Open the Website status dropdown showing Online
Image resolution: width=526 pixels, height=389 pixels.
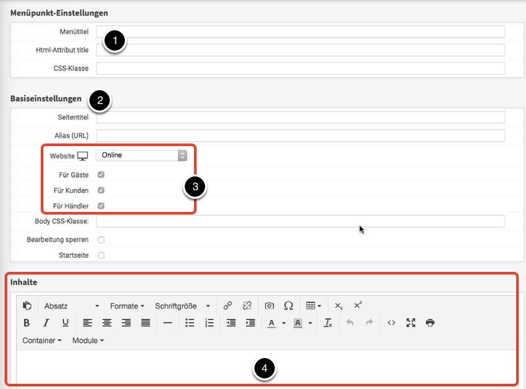141,155
